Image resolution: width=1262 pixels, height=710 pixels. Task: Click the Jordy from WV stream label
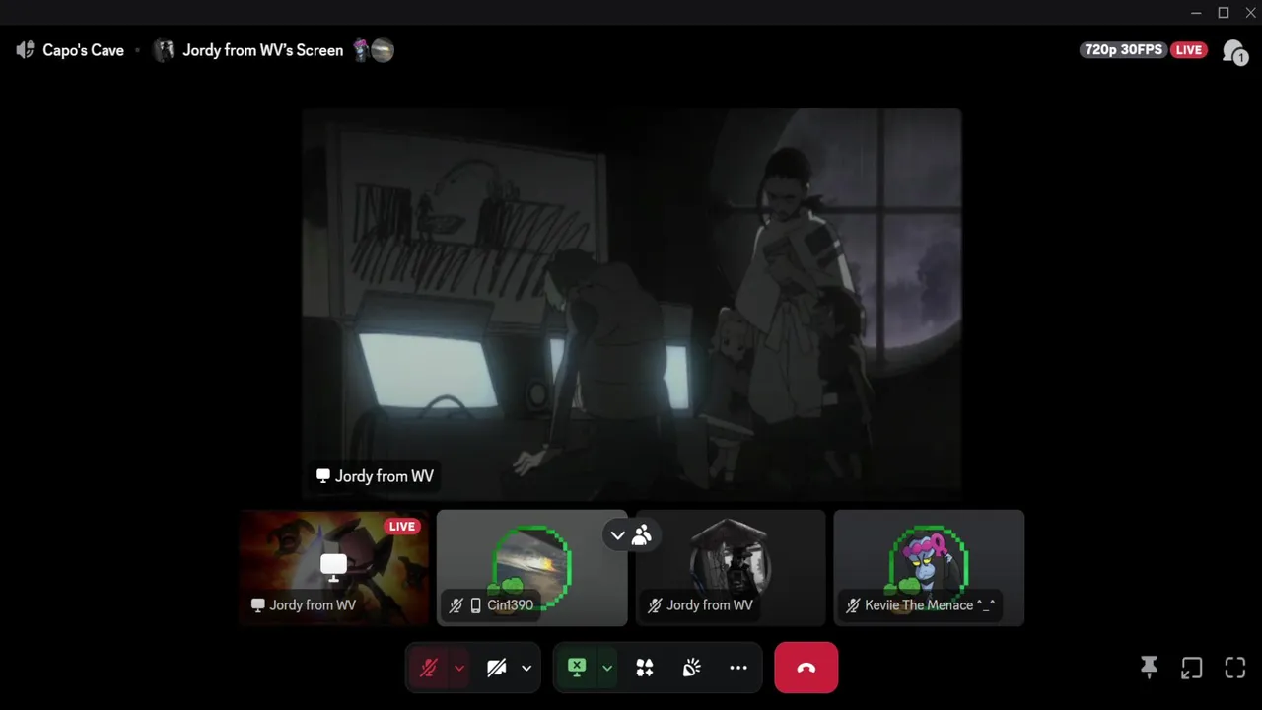tap(375, 476)
